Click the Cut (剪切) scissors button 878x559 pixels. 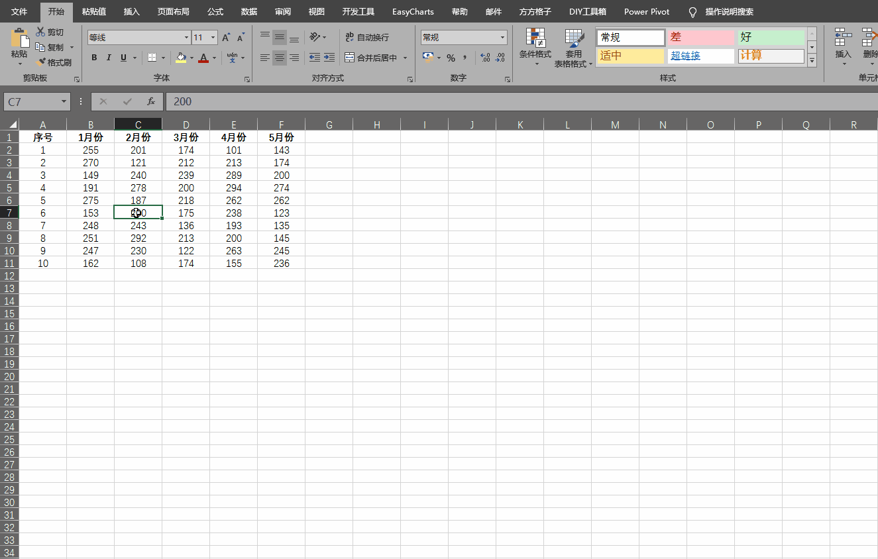click(50, 32)
